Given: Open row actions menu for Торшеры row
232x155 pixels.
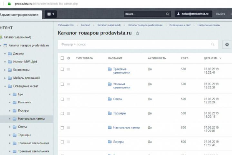Looking at the screenshot, I should click(68, 113).
